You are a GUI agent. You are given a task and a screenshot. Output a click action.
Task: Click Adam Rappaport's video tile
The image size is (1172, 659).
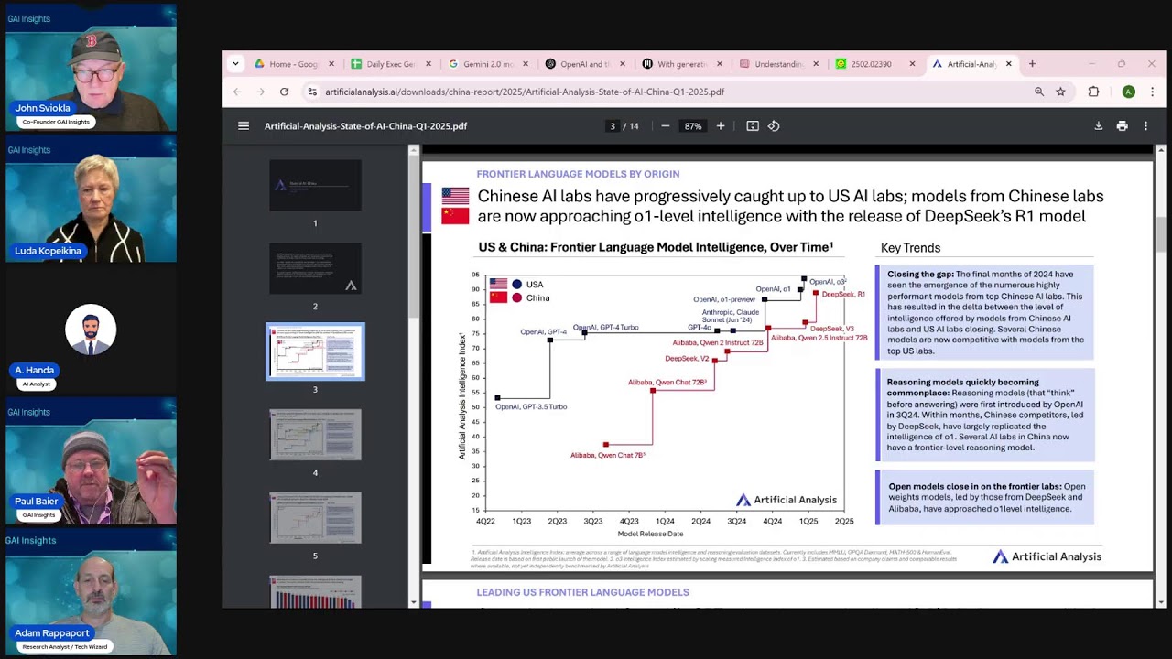[x=91, y=592]
